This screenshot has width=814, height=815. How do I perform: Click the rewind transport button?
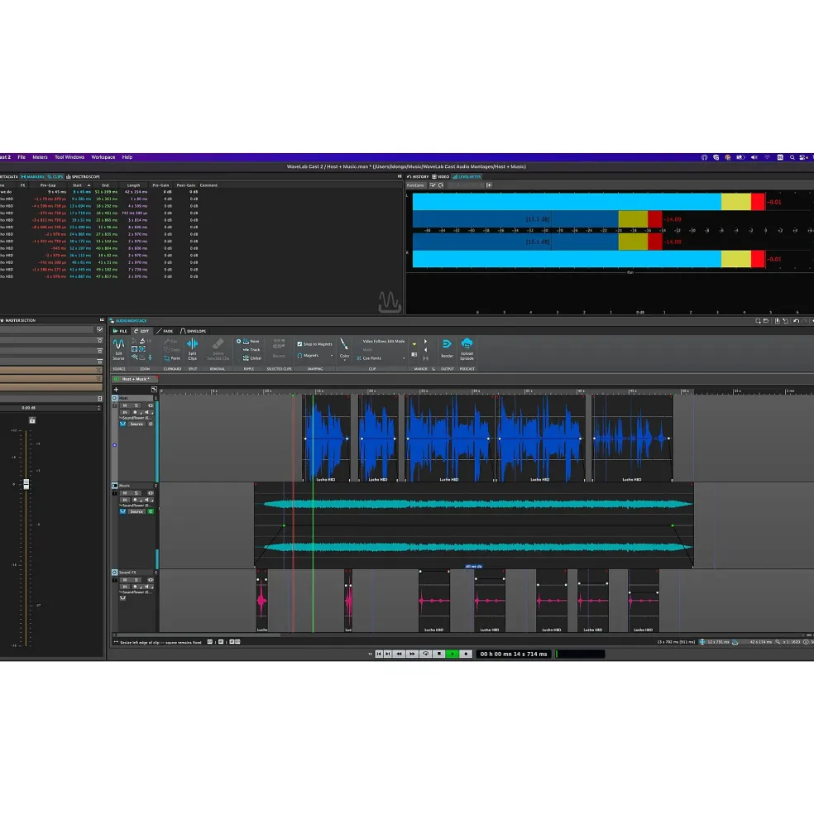pos(400,654)
